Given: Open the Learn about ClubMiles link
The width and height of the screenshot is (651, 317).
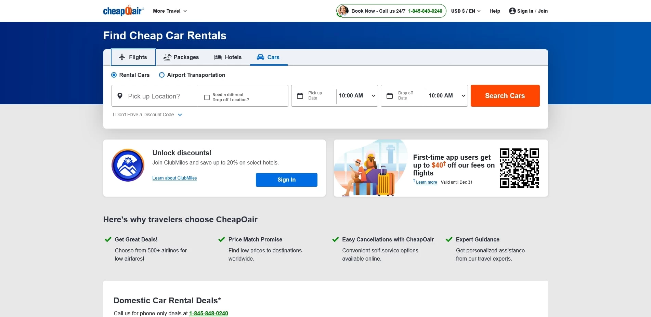Looking at the screenshot, I should tap(174, 178).
